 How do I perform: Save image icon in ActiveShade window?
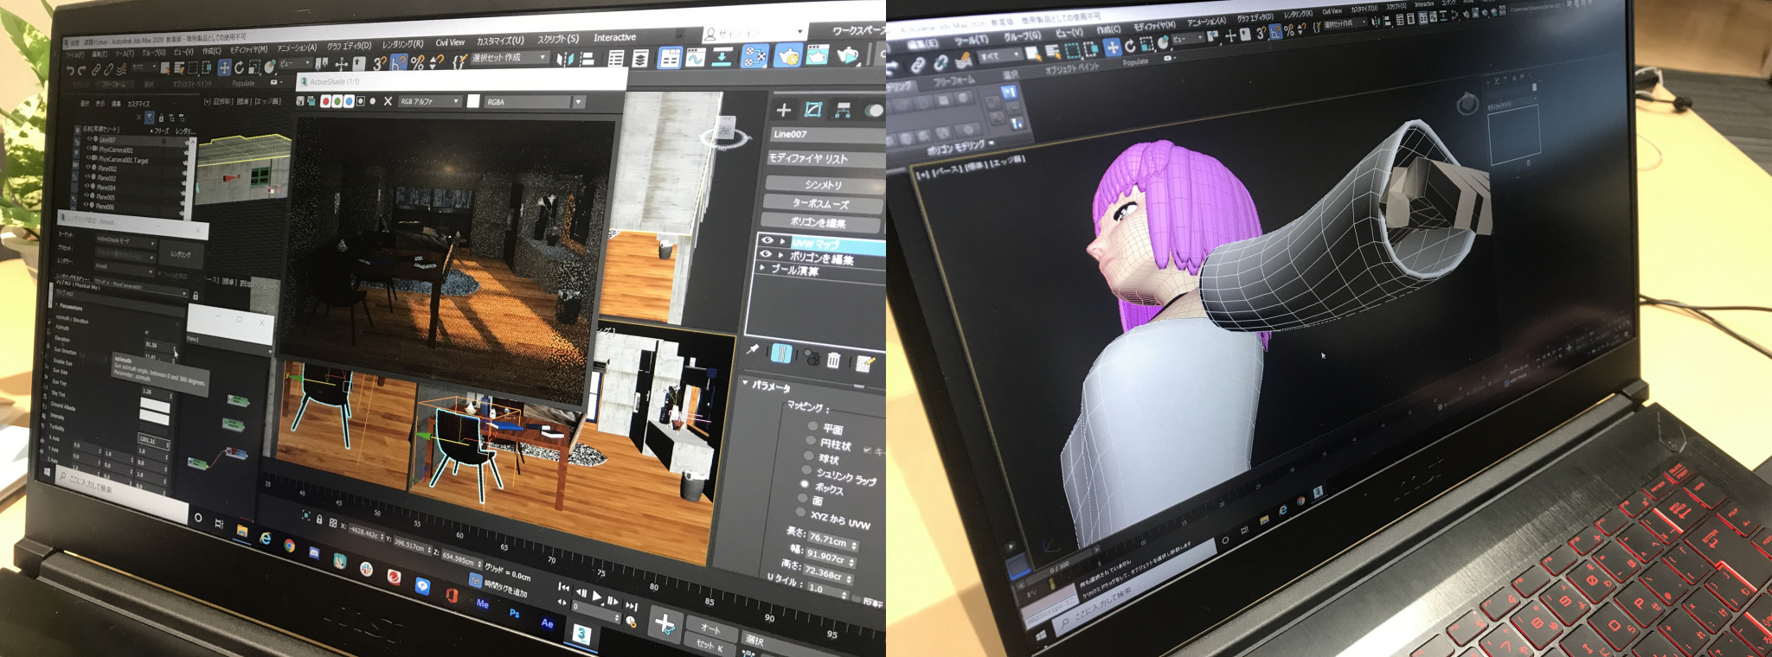click(x=300, y=101)
